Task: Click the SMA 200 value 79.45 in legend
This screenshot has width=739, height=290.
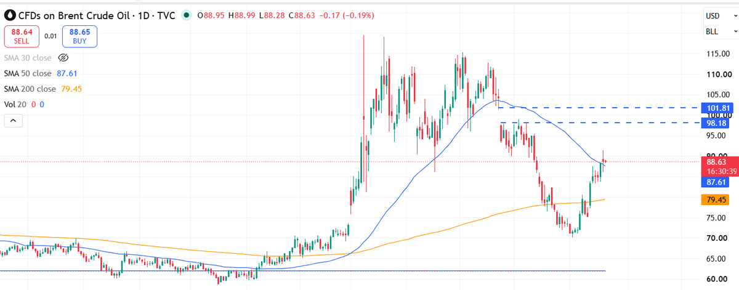Action: click(71, 89)
